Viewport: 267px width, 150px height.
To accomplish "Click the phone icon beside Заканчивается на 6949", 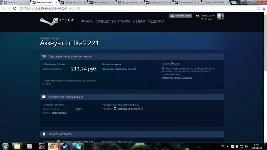I will 115,109.
